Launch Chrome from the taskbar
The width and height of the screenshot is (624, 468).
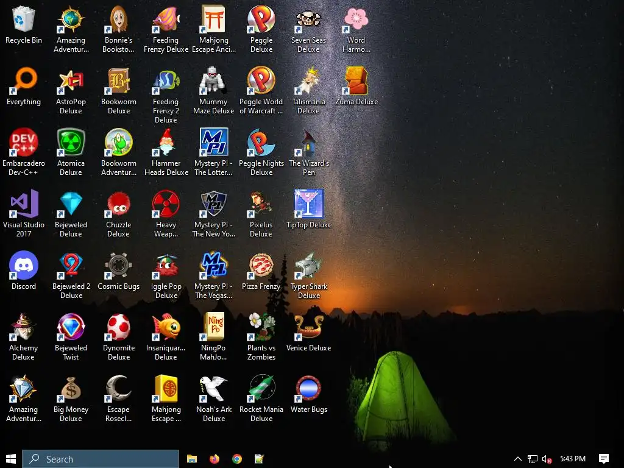point(237,459)
